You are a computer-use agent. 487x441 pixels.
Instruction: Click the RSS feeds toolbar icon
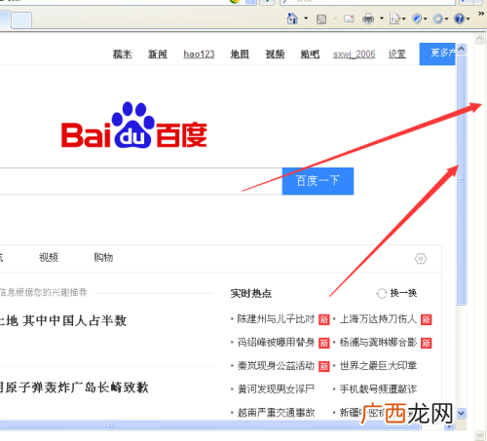click(321, 19)
